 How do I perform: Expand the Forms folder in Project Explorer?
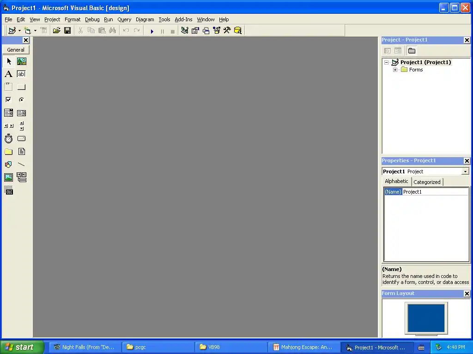coord(395,70)
